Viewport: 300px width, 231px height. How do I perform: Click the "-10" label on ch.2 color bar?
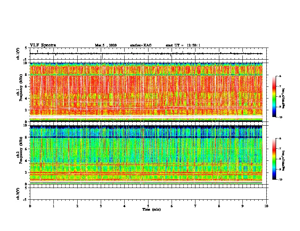[x=280, y=180]
